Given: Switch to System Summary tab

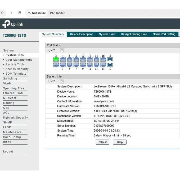Looking at the screenshot, I should coord(53,34).
